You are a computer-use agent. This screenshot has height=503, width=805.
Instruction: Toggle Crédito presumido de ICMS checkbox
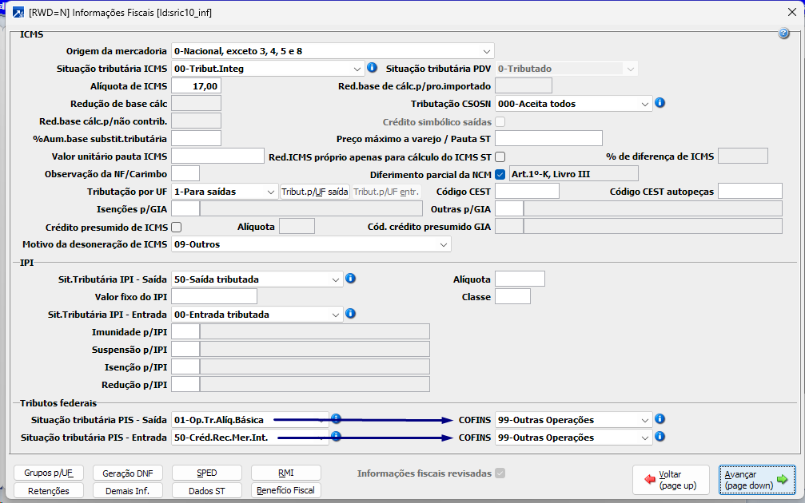[x=177, y=227]
